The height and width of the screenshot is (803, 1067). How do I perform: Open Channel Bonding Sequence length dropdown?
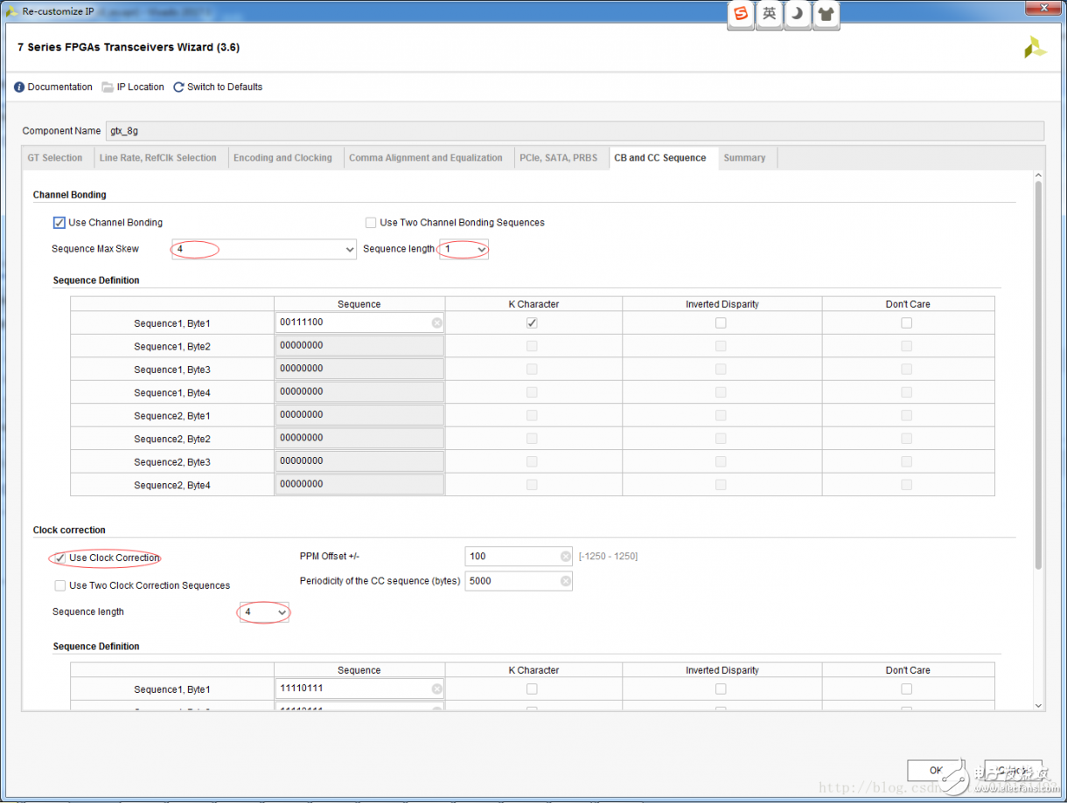481,250
